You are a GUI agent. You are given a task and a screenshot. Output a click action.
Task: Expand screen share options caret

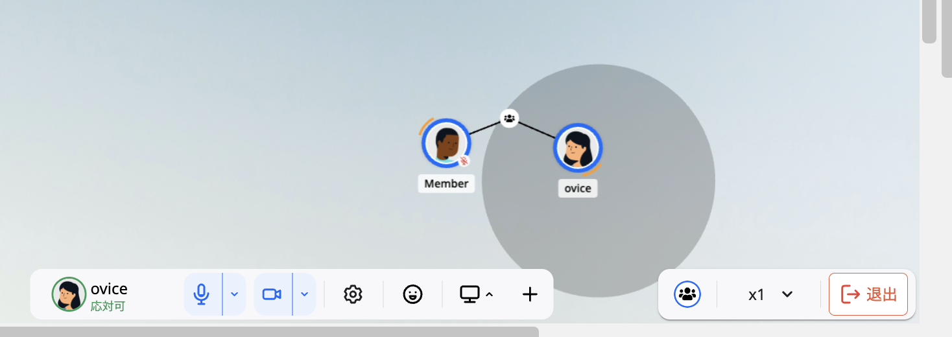pos(490,294)
